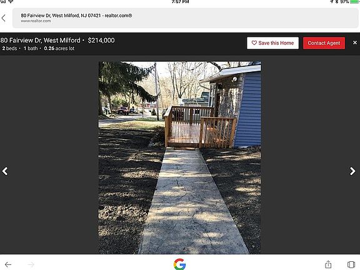Advance to the next listing photo
The image size is (360, 270).
coord(352,171)
